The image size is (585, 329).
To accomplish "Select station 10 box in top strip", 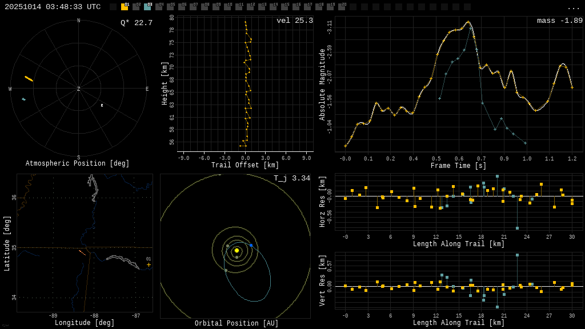I will [227, 7].
